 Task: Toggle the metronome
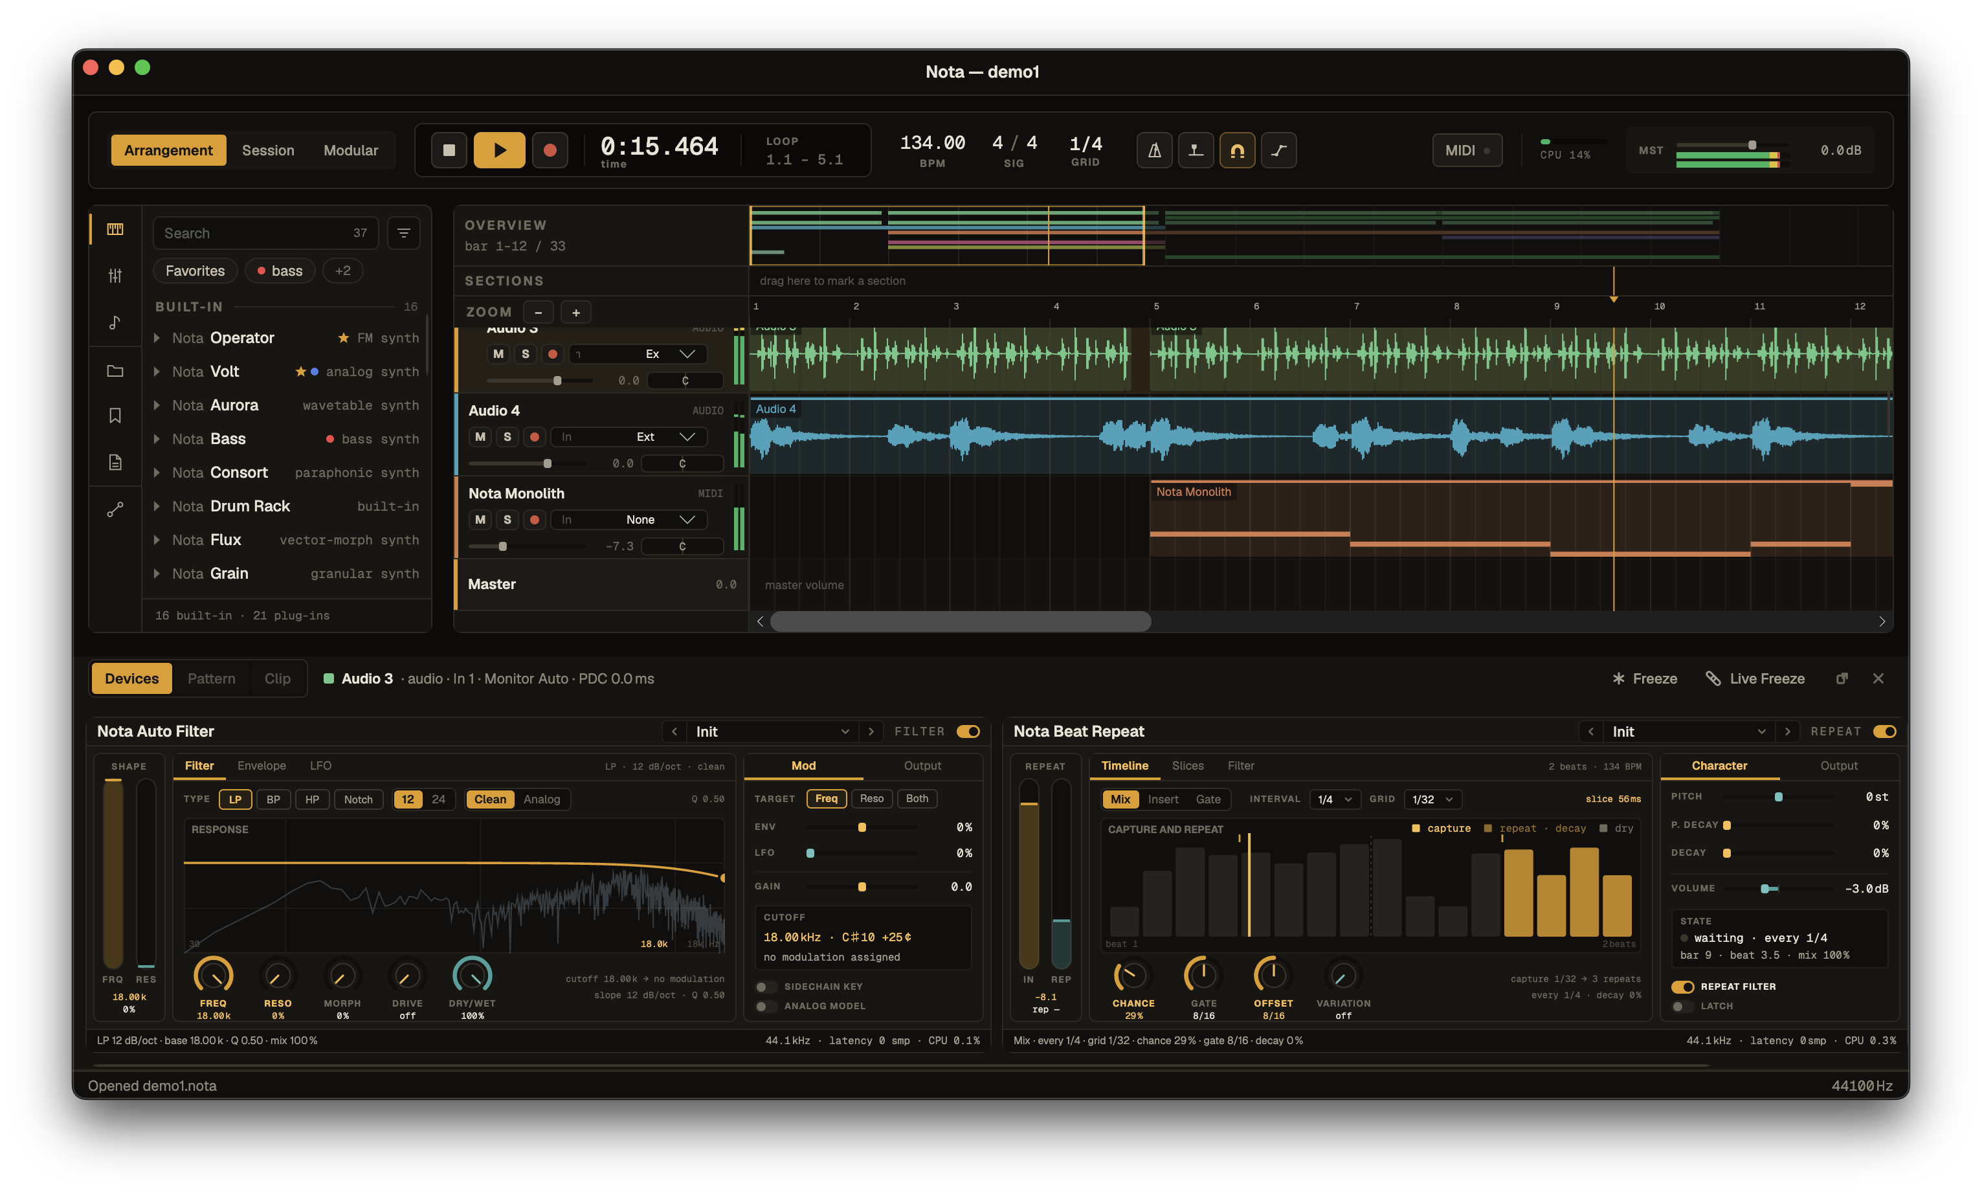[1154, 150]
